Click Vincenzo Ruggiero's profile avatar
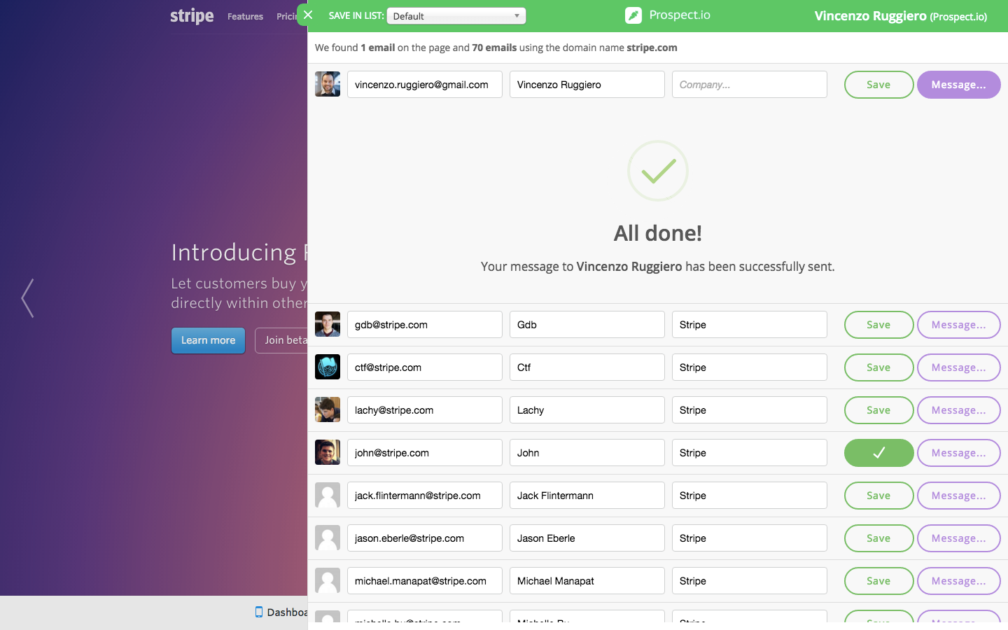Image resolution: width=1008 pixels, height=630 pixels. click(328, 84)
